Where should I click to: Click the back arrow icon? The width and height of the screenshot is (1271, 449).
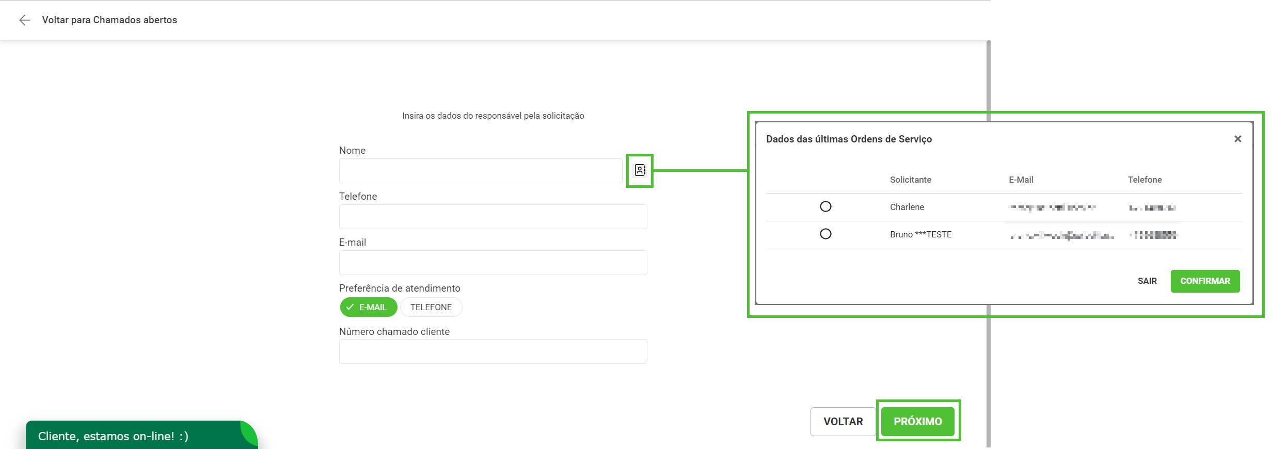pyautogui.click(x=24, y=20)
